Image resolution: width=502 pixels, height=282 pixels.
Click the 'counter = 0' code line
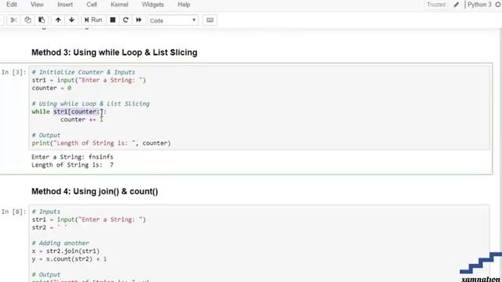click(x=52, y=88)
